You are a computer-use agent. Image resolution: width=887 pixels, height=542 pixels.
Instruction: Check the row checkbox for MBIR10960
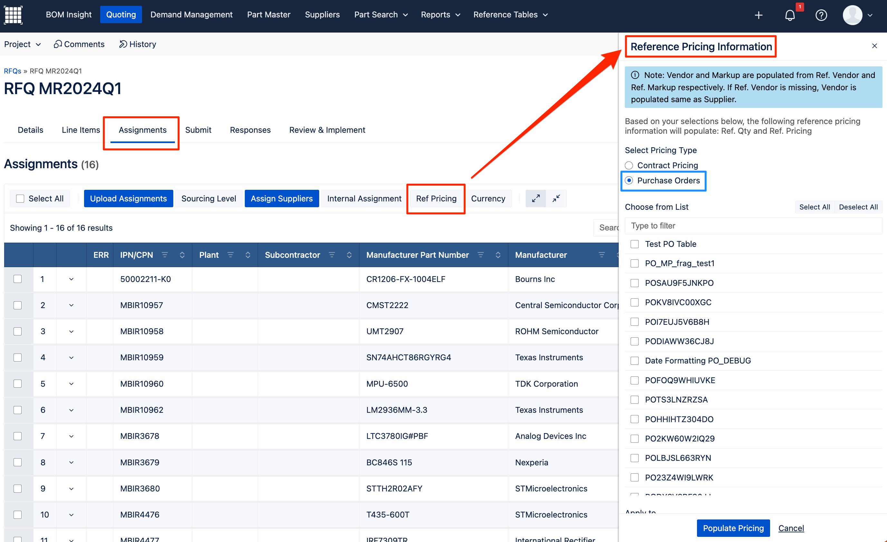pyautogui.click(x=17, y=383)
